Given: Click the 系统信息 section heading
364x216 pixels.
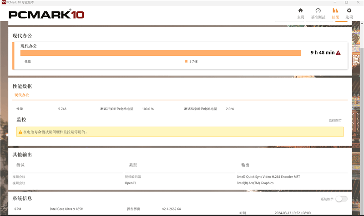Looking at the screenshot, I should tap(22, 198).
